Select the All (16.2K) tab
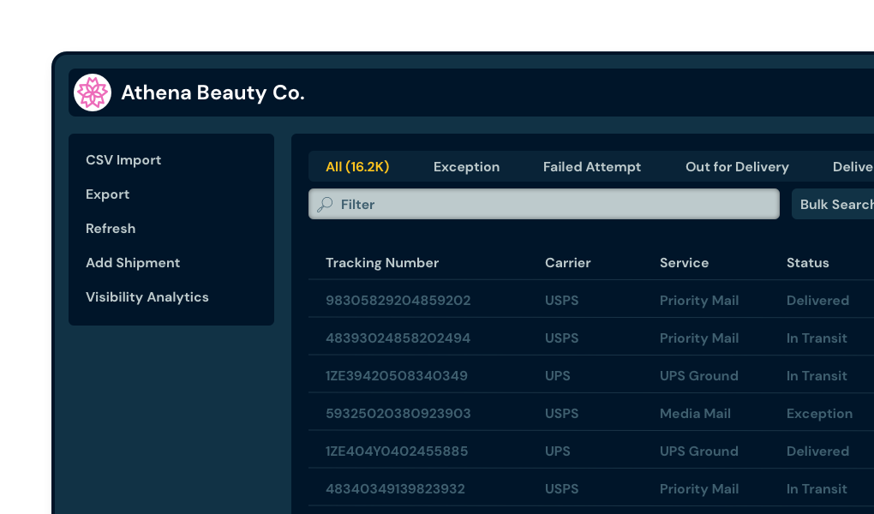 (x=358, y=166)
